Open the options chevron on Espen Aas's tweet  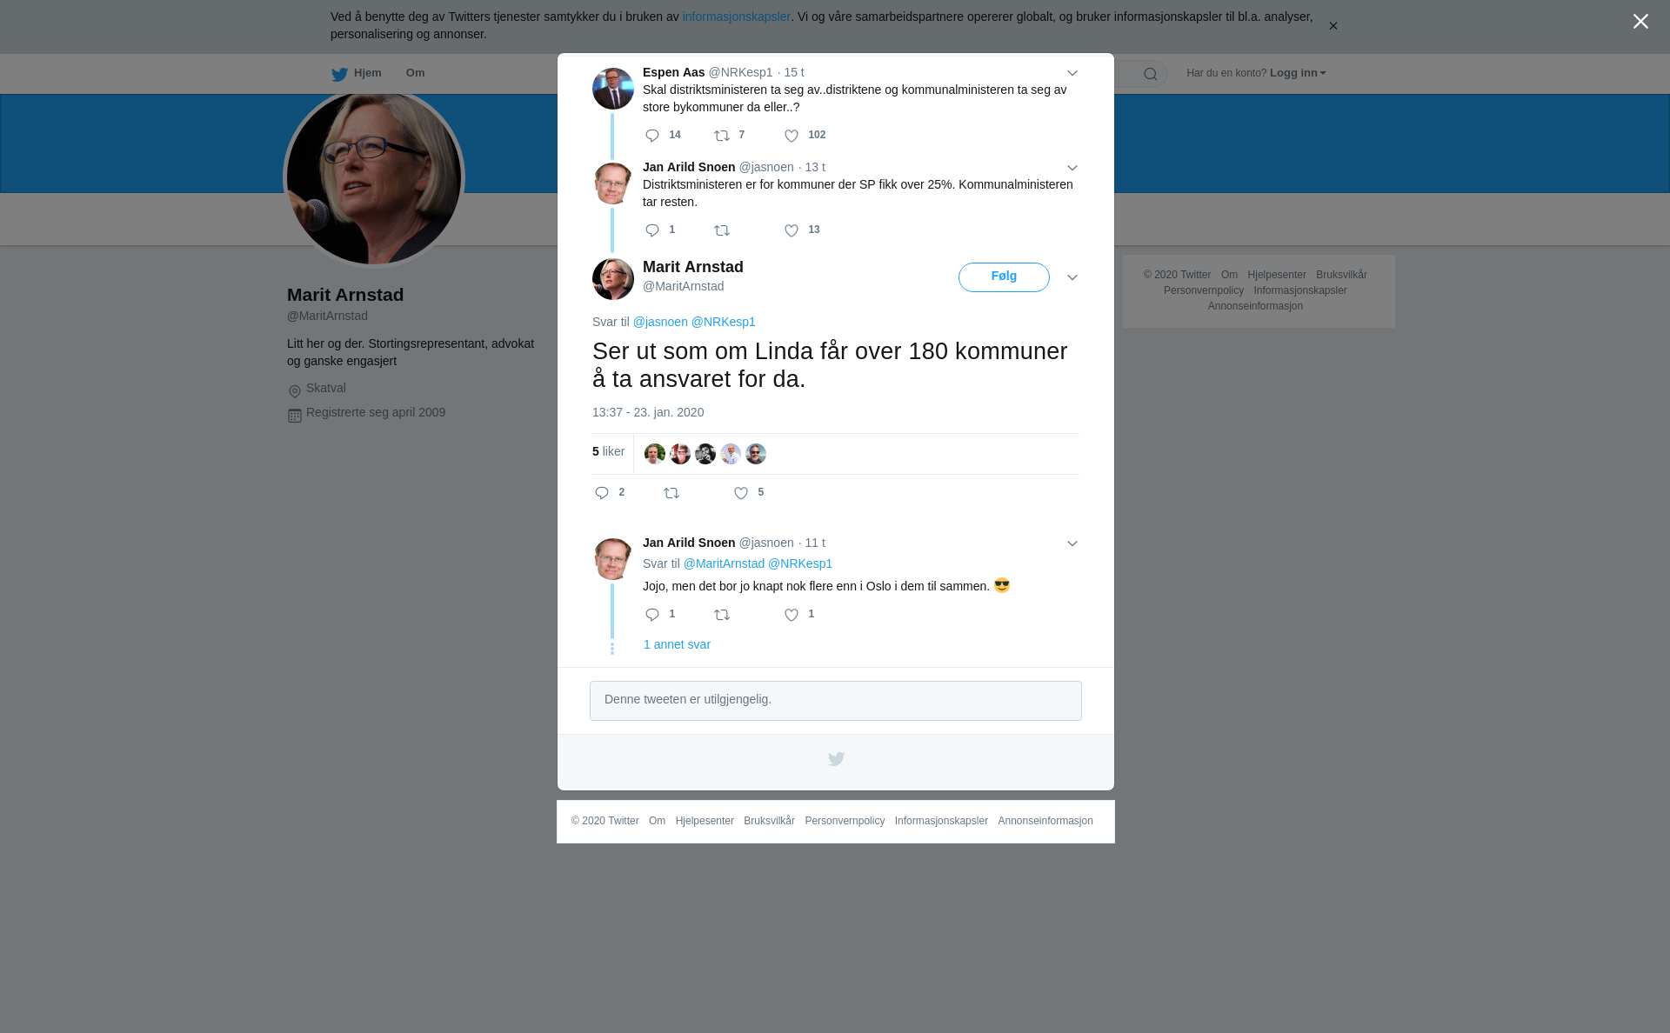pos(1072,73)
